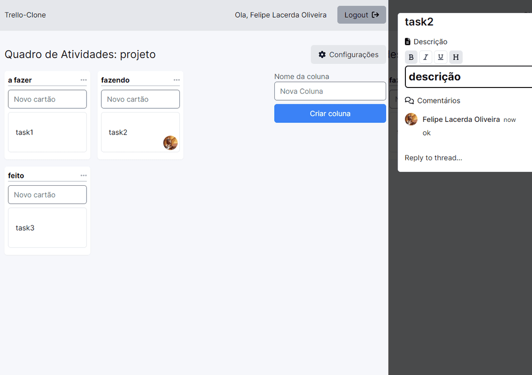Click 'Novo cartão' field in 'feito' column
The height and width of the screenshot is (375, 532).
(47, 195)
